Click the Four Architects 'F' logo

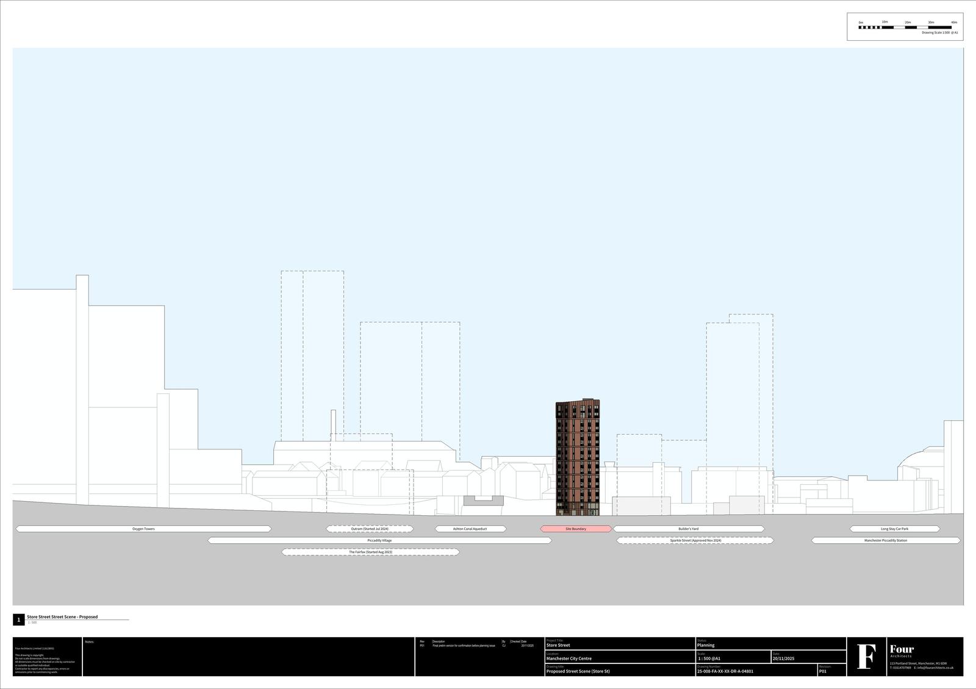tap(866, 657)
